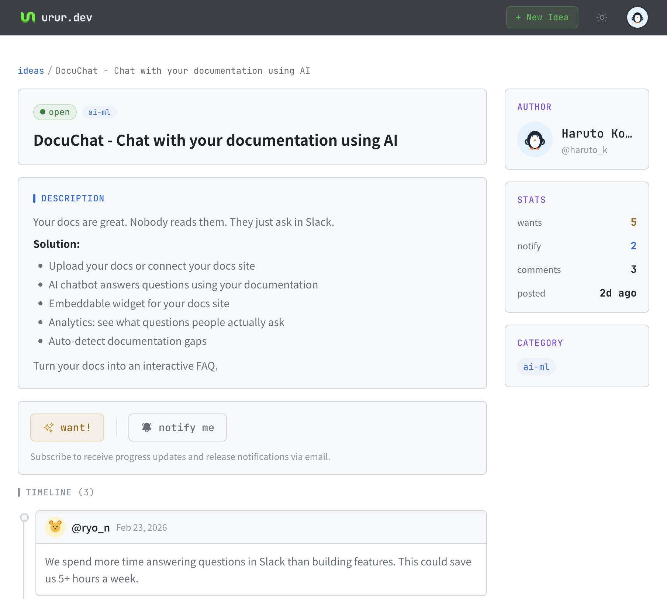Open the ai-ml tag beside the open badge
Viewport: 667px width, 599px height.
[99, 112]
